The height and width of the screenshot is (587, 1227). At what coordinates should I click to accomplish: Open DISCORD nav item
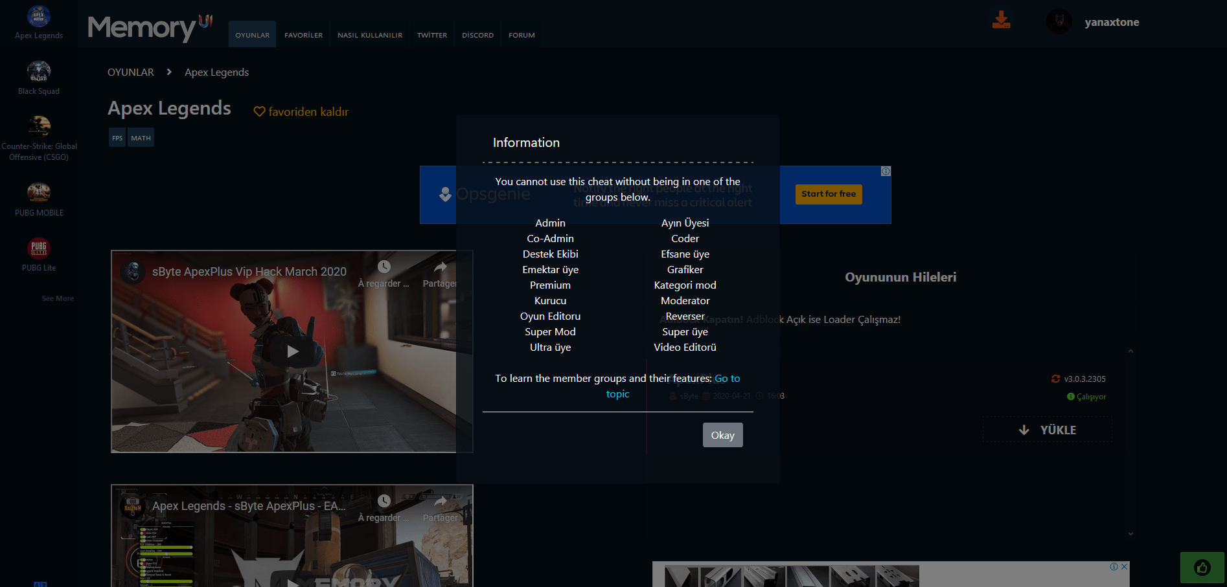(478, 35)
